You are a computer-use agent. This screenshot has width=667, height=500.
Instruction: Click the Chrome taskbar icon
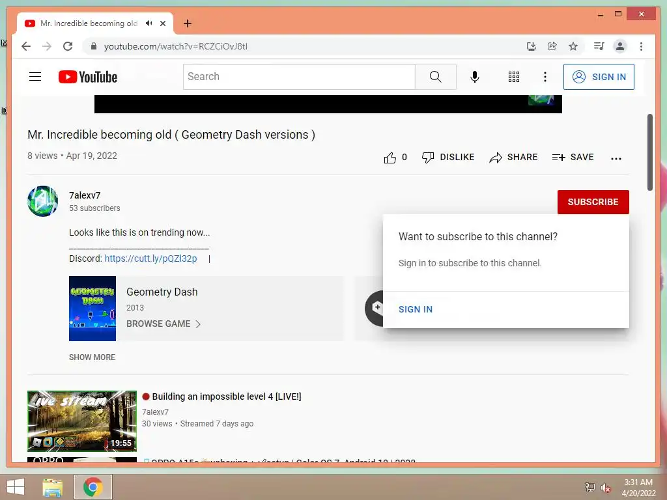click(x=92, y=487)
